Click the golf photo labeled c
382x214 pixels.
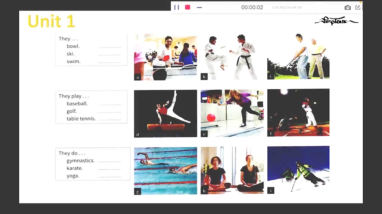tap(298, 57)
